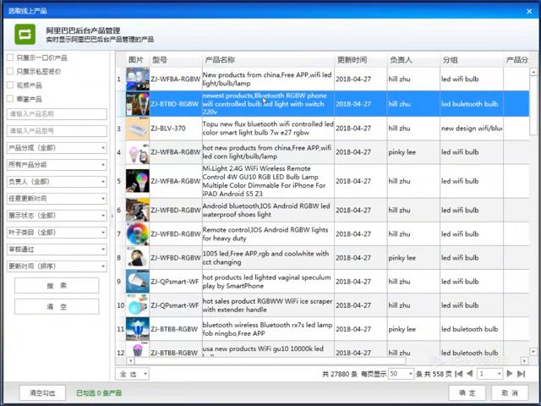The width and height of the screenshot is (541, 406).
Task: Click the green sync icon in the header
Action: 25,34
